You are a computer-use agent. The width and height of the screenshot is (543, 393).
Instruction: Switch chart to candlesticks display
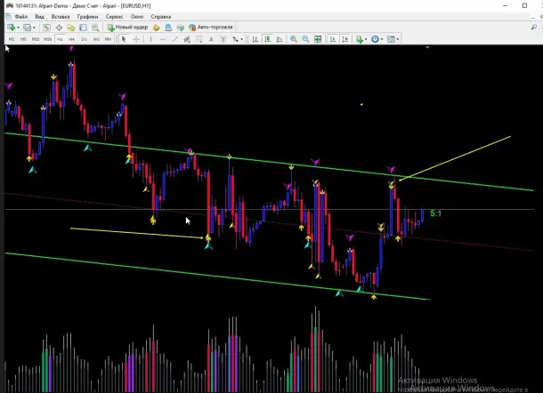pyautogui.click(x=266, y=39)
